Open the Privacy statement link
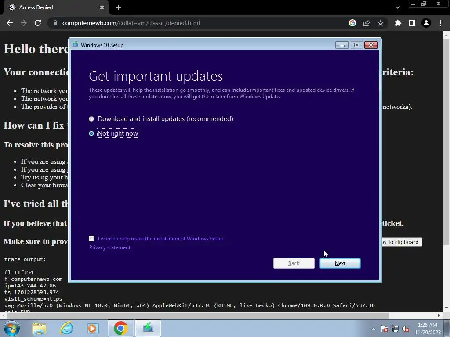 click(x=109, y=247)
